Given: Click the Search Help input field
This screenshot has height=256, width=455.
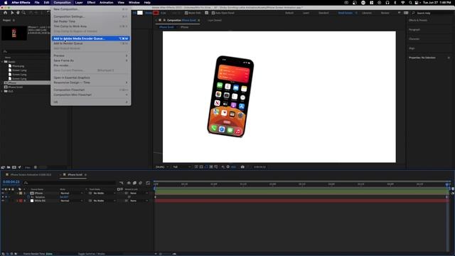Looking at the screenshot, I should coord(432,13).
